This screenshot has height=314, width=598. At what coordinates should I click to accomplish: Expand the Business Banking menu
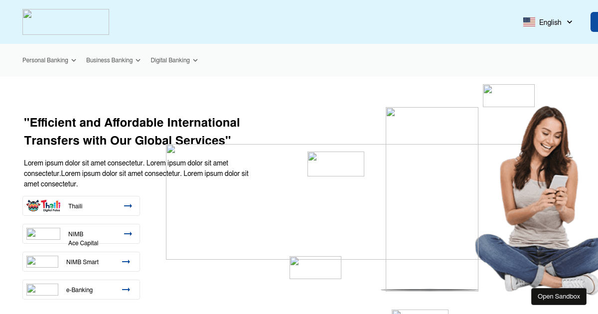[109, 60]
